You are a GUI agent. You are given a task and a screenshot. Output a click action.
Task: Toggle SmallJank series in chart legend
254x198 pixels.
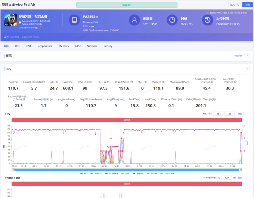coord(112,174)
